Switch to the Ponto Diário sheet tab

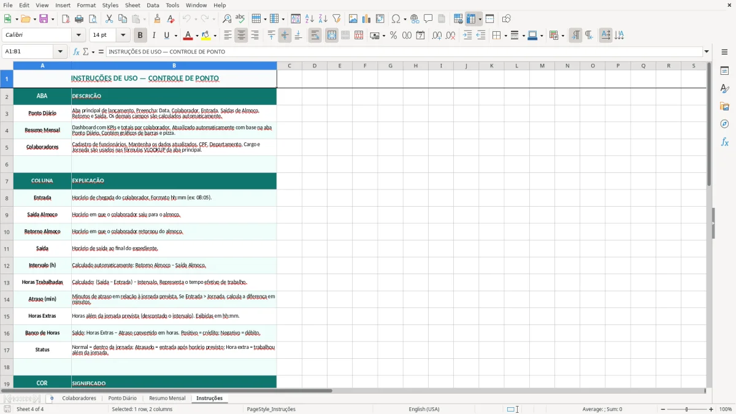123,398
